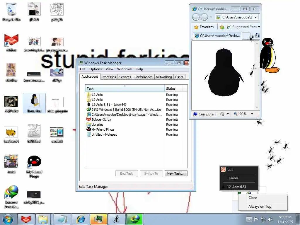Select the p41g2h image file on desktop
Viewport: 300px width, 225px height.
(x=57, y=11)
